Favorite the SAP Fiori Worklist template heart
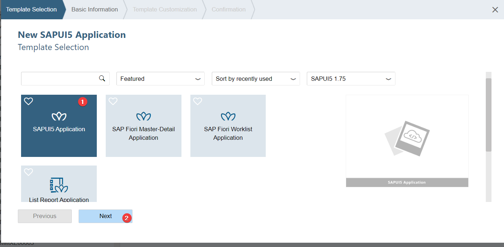The image size is (504, 247). 198,101
